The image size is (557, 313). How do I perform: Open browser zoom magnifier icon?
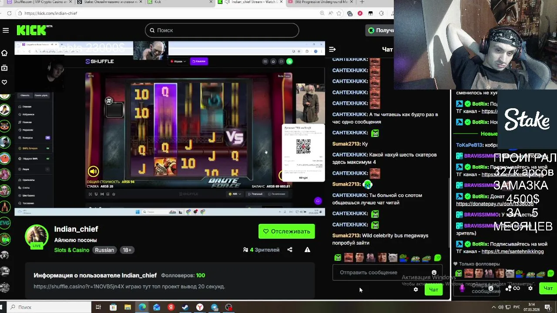322,13
